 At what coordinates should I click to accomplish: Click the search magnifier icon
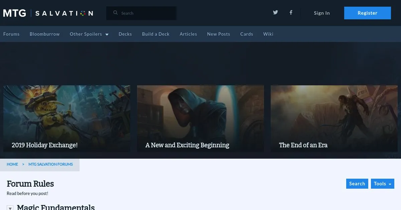pos(116,13)
